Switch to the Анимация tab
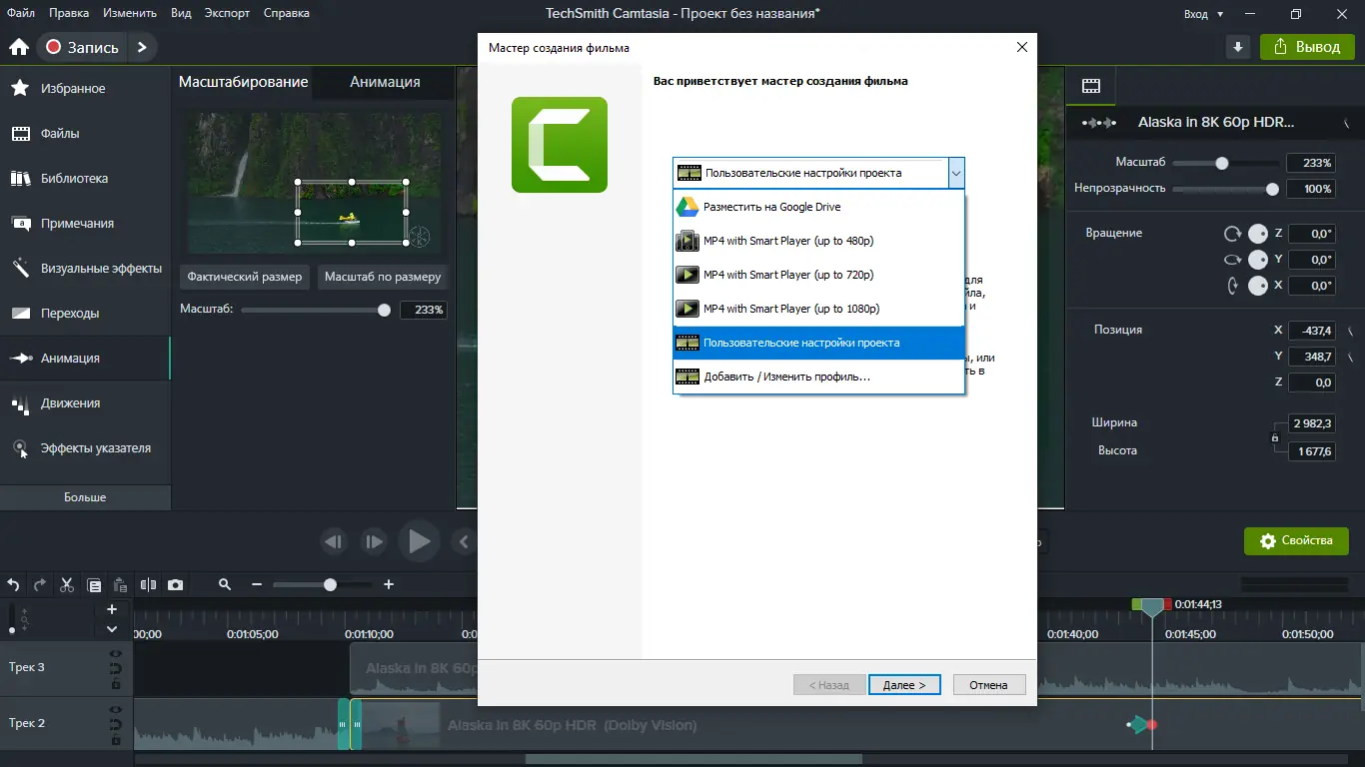The image size is (1365, 767). (385, 83)
